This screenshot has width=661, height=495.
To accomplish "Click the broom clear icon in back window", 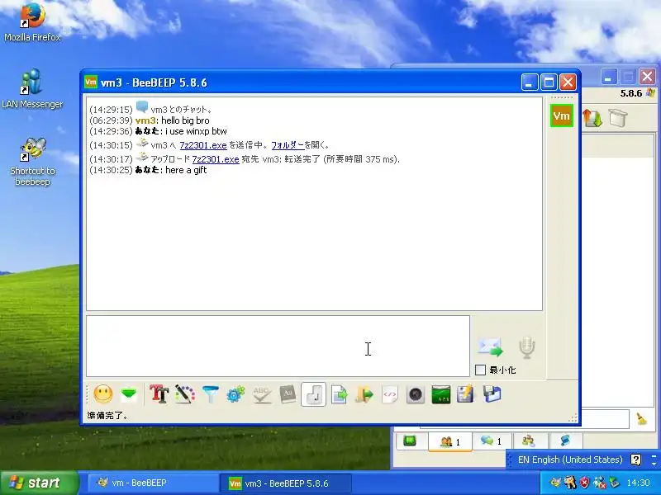I will 642,419.
